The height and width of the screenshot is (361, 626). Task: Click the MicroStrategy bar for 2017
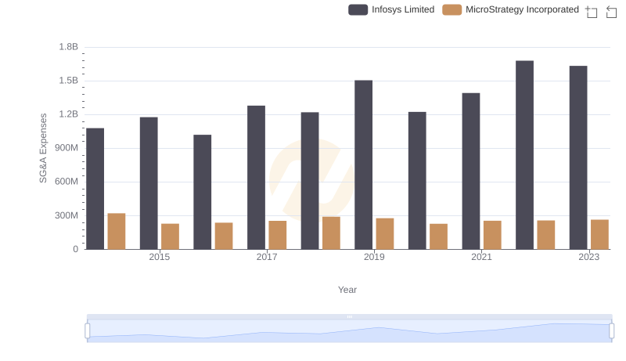click(278, 235)
